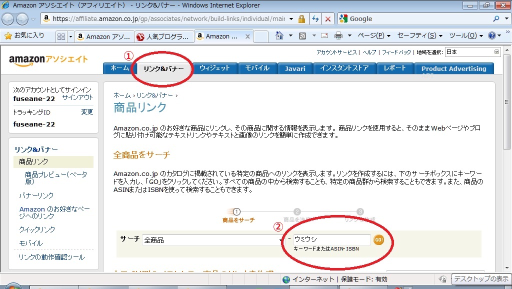
Task: Click the Refresh page icon
Action: [x=315, y=19]
